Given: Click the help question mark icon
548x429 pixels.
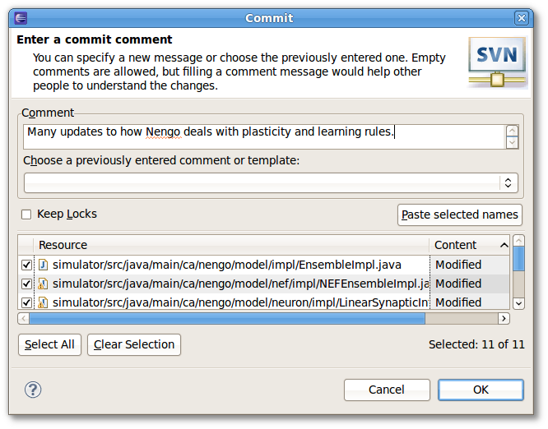Looking at the screenshot, I should click(x=33, y=390).
